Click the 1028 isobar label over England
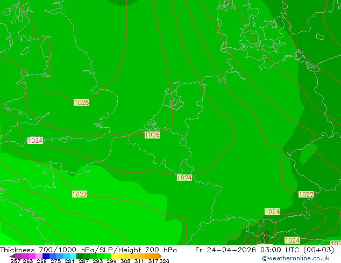Screen dimensions: 341x263 (x=81, y=102)
